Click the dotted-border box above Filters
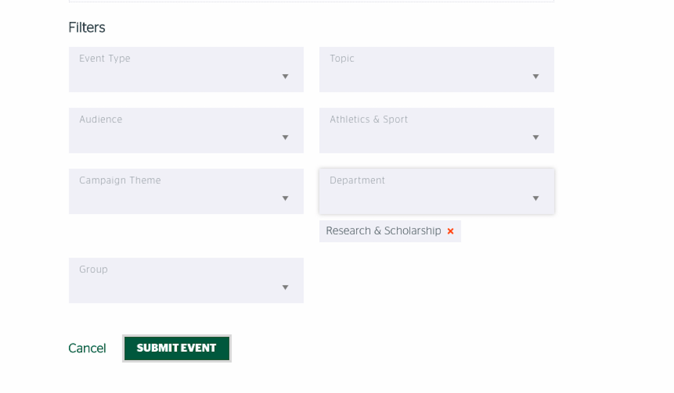This screenshot has height=393, width=674. [311, 1]
